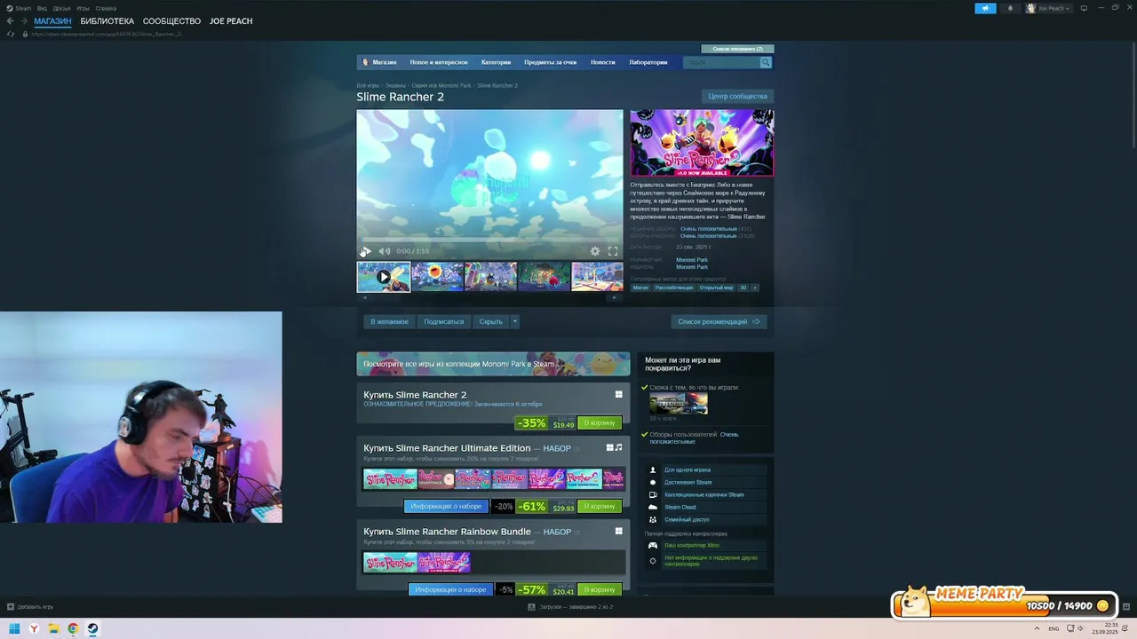Open Центр сообщества community hub
Viewport: 1137px width, 639px height.
pos(737,96)
